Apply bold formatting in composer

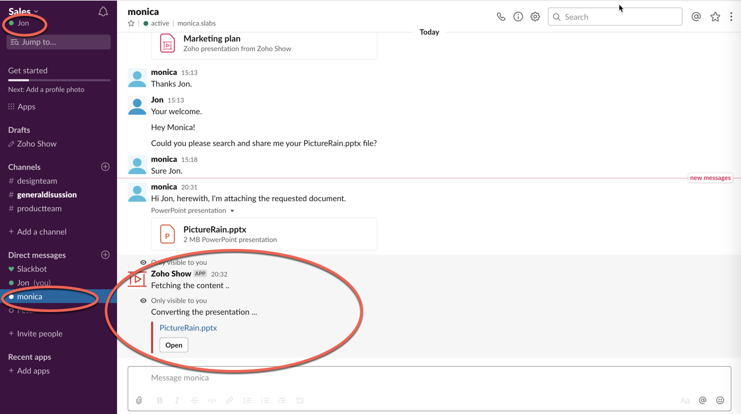click(x=159, y=400)
